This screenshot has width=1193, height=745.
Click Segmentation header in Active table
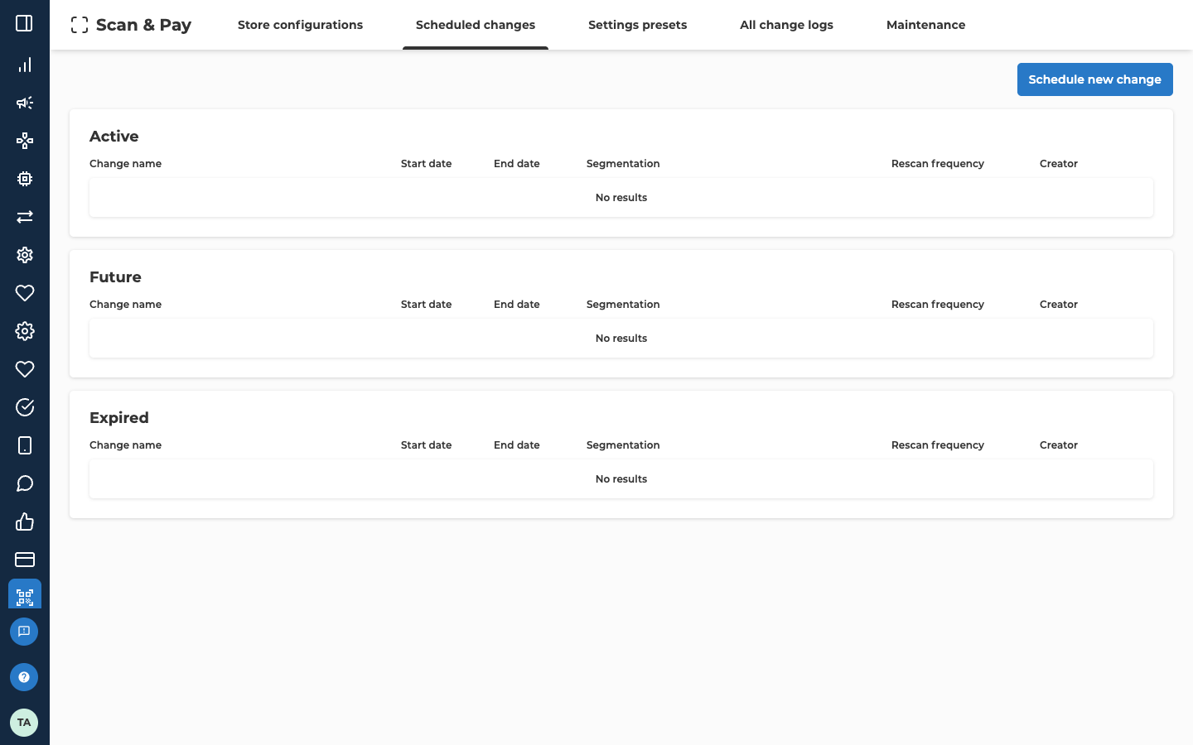pos(623,164)
